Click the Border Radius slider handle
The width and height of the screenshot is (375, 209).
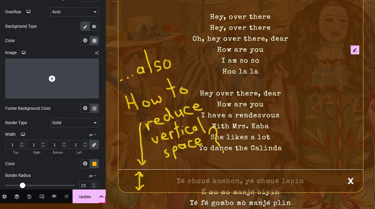[23, 185]
